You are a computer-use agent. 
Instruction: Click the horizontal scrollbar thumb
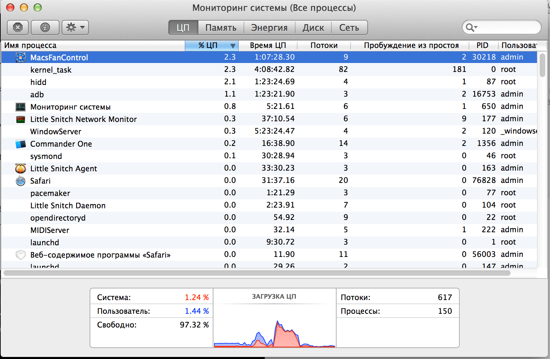(x=257, y=273)
